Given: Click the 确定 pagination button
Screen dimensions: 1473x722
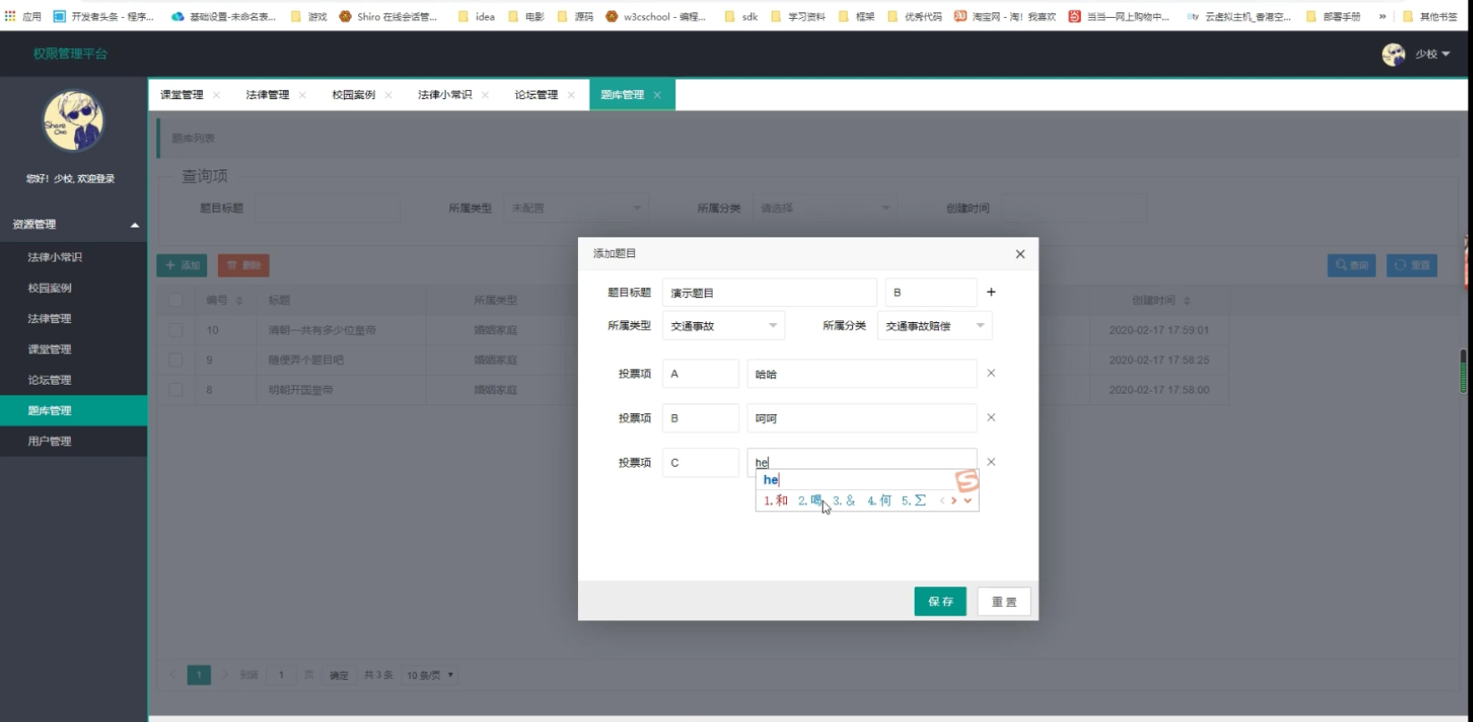Looking at the screenshot, I should (339, 675).
